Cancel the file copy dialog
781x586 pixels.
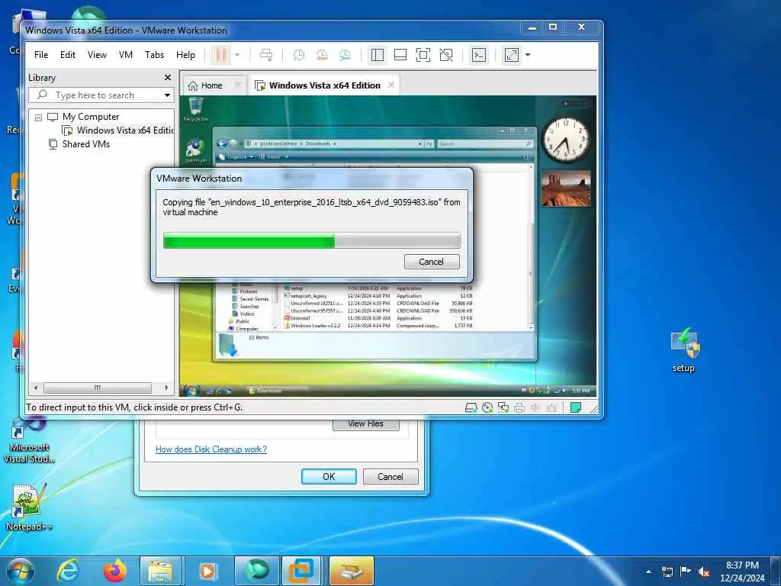[432, 262]
